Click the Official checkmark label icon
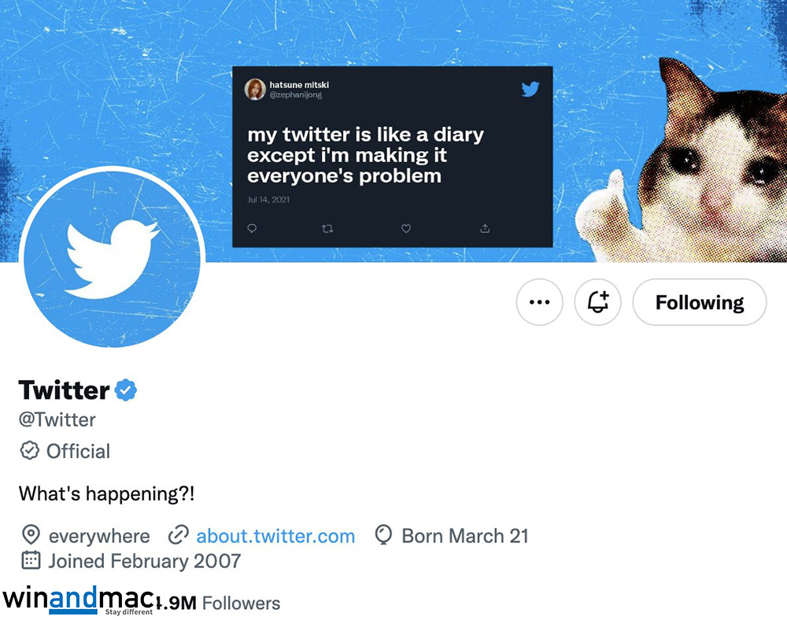 click(x=29, y=451)
